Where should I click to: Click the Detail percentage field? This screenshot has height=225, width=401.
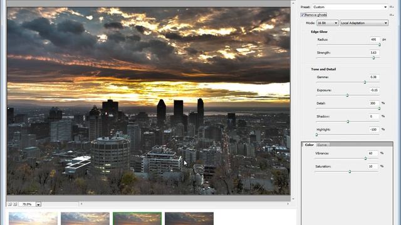click(374, 103)
